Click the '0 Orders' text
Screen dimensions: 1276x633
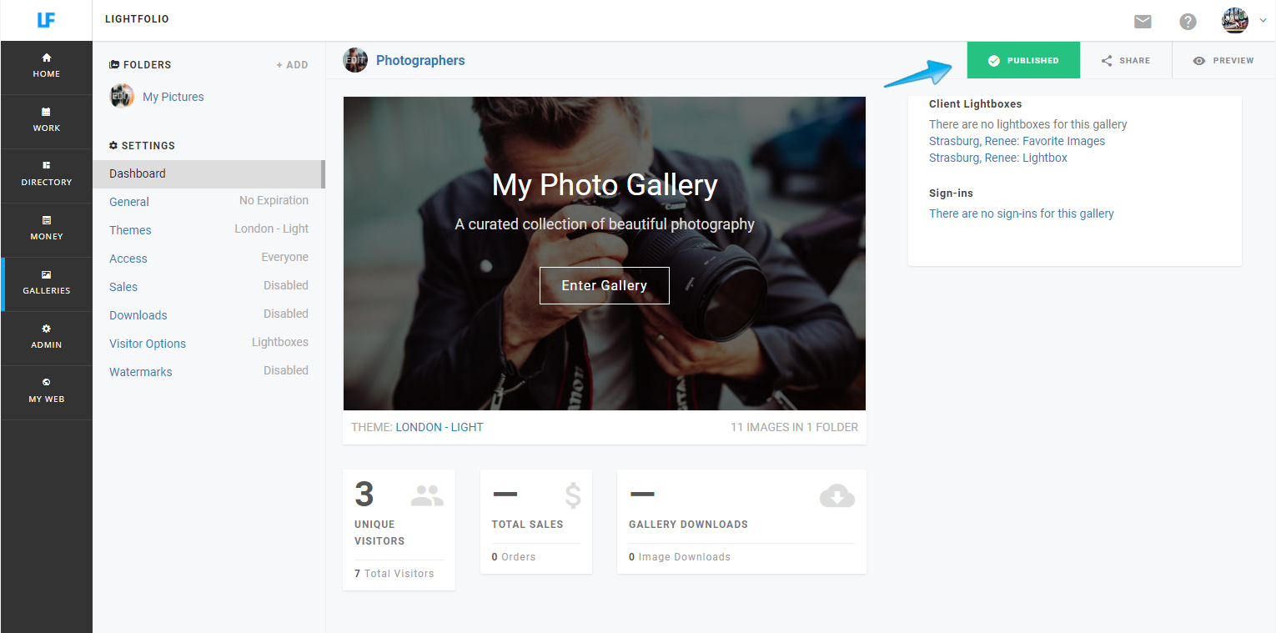[x=514, y=557]
